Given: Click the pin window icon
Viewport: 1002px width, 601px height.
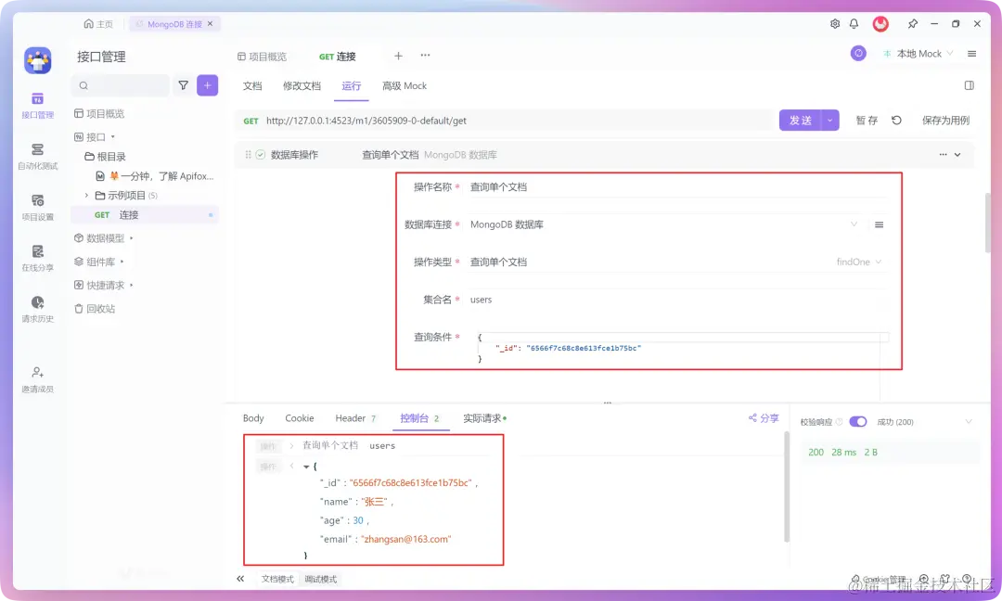Looking at the screenshot, I should tap(913, 23).
